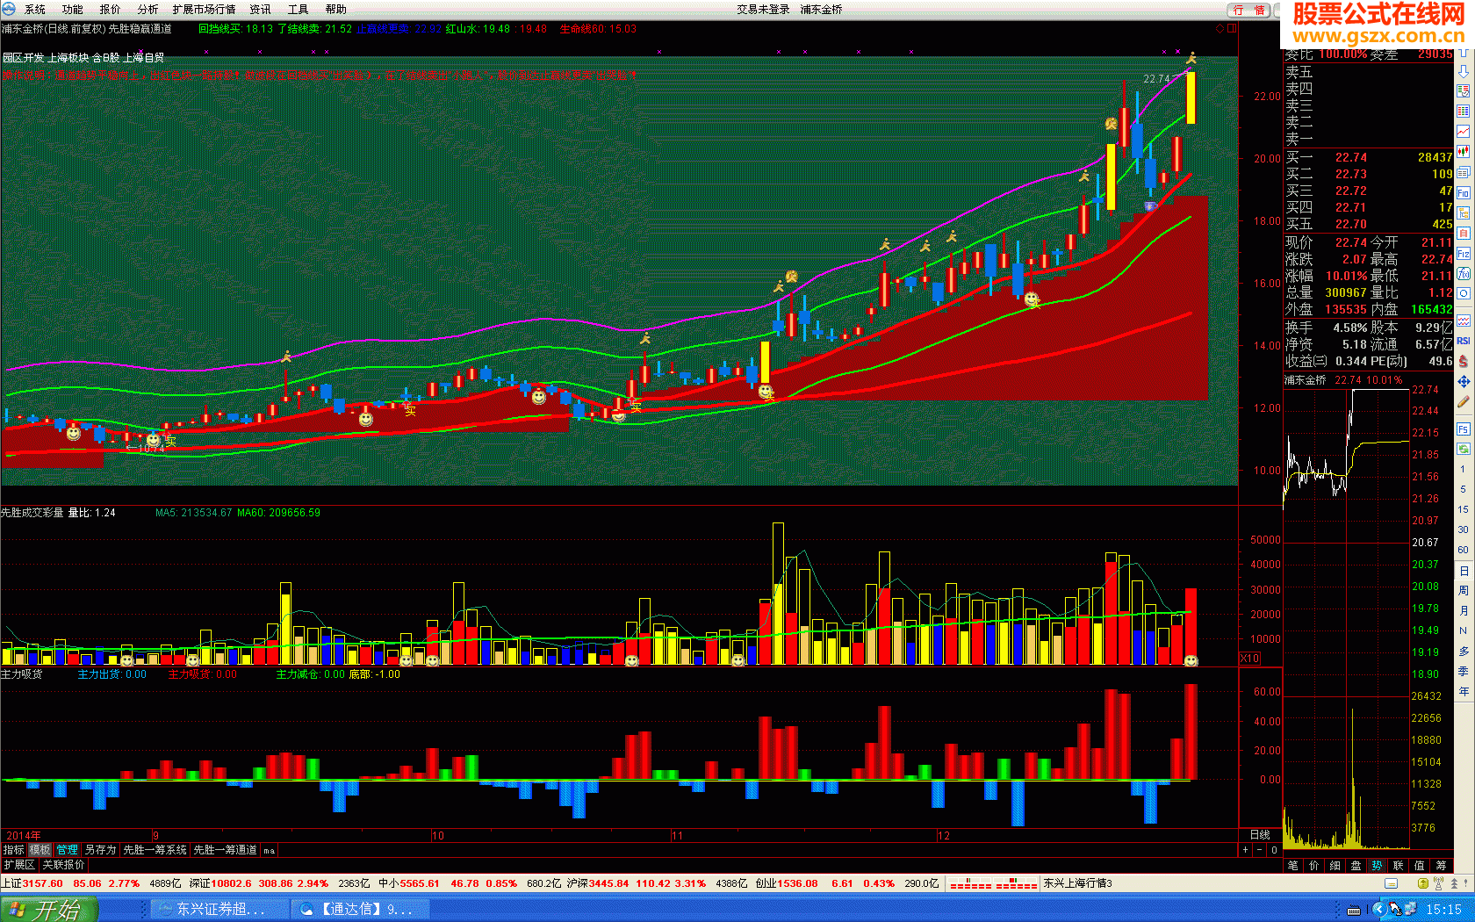
Task: Open the intraday line chart icon
Action: [x=1464, y=132]
